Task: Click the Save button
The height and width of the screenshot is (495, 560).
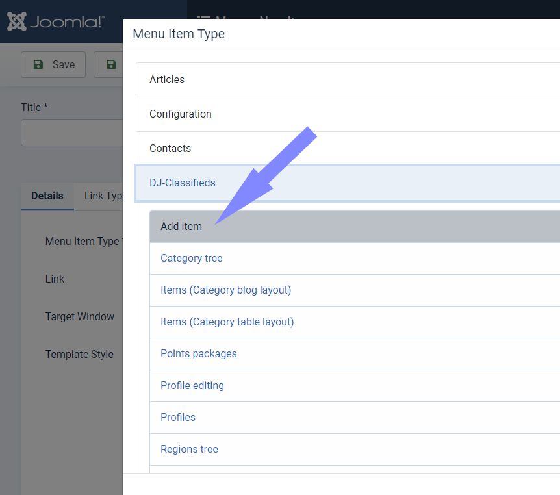Action: pyautogui.click(x=53, y=65)
